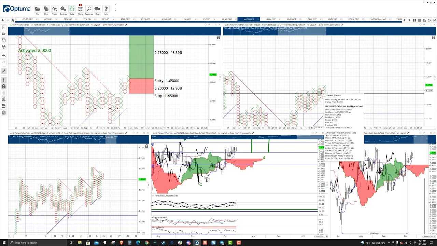Close the MATICUSDT tab

[x=258, y=19]
